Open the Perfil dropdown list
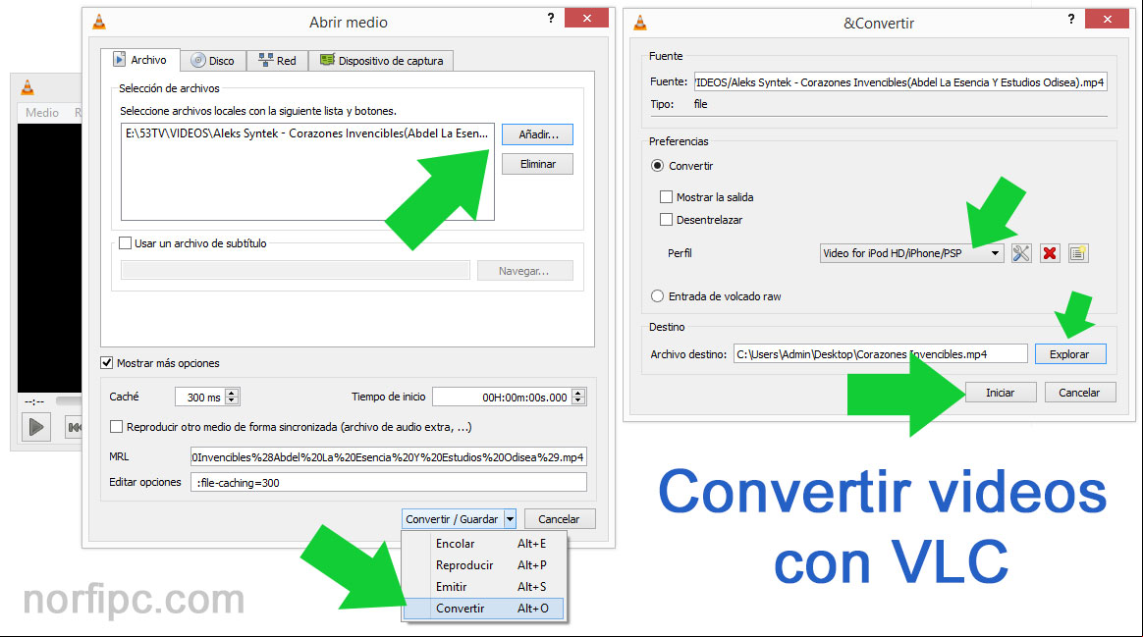1143x637 pixels. pyautogui.click(x=912, y=253)
